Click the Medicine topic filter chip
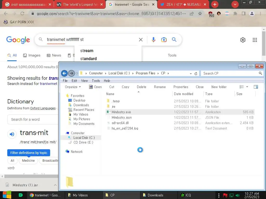The image size is (266, 199). (x=28, y=161)
